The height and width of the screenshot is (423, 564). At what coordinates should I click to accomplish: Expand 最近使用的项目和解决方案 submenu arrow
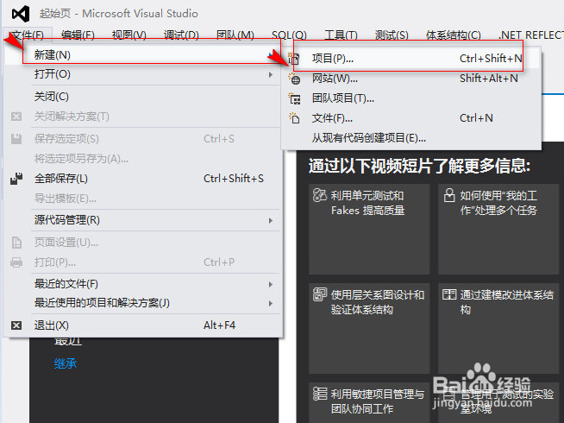coord(271,304)
